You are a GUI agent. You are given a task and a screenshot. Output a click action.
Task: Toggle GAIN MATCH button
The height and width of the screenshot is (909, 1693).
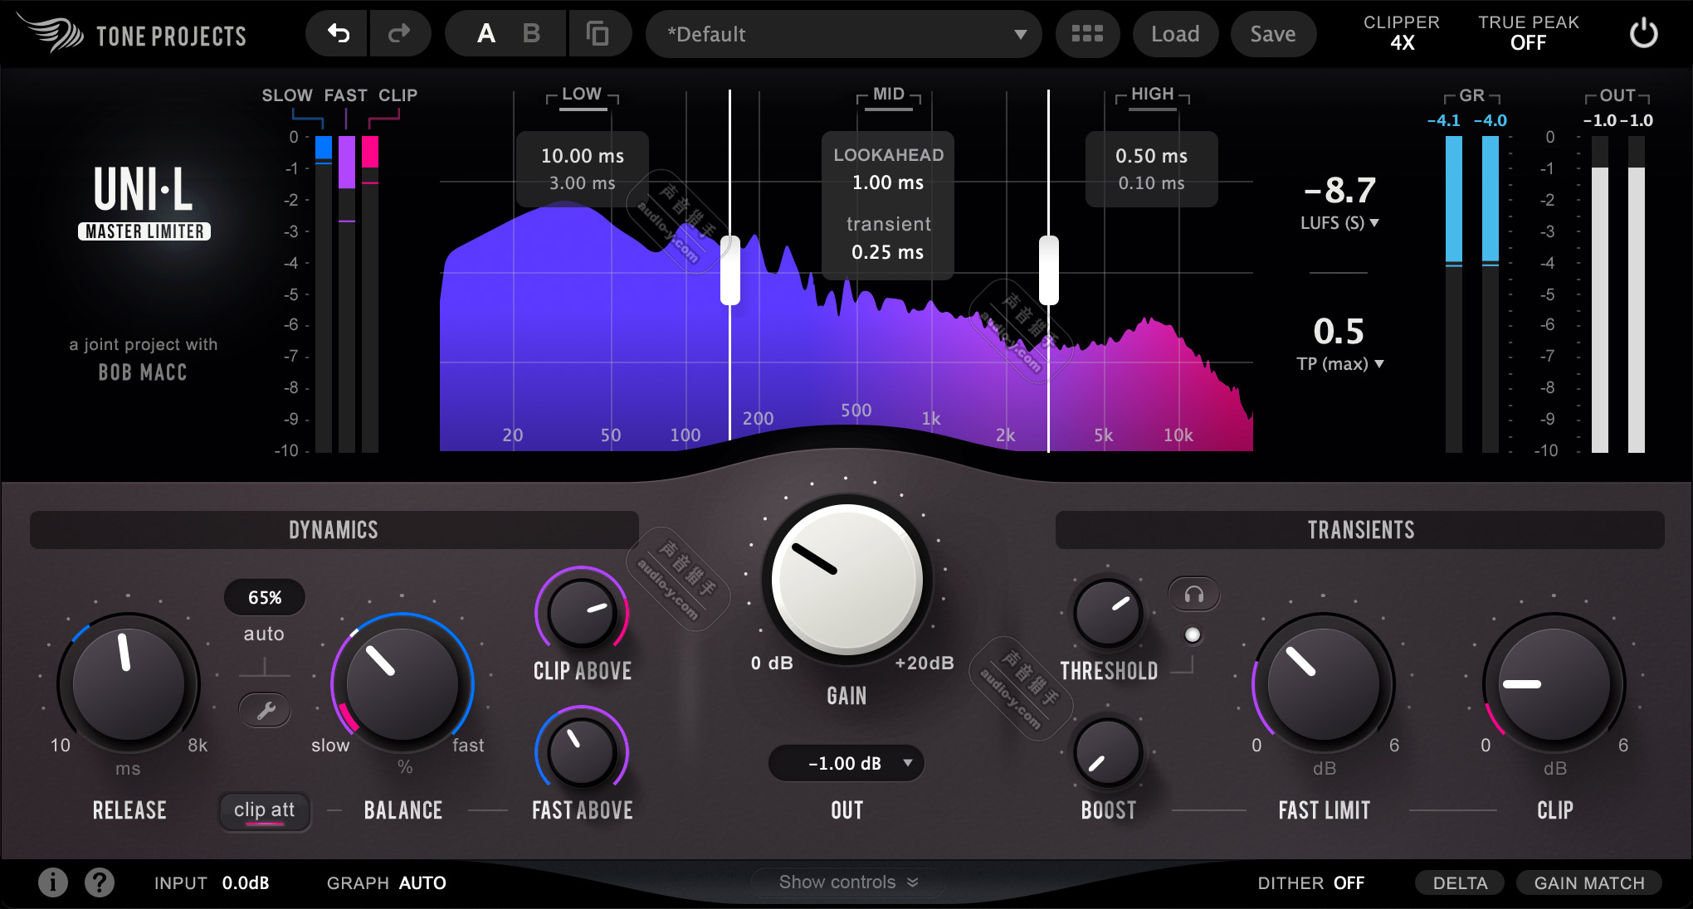click(x=1589, y=883)
